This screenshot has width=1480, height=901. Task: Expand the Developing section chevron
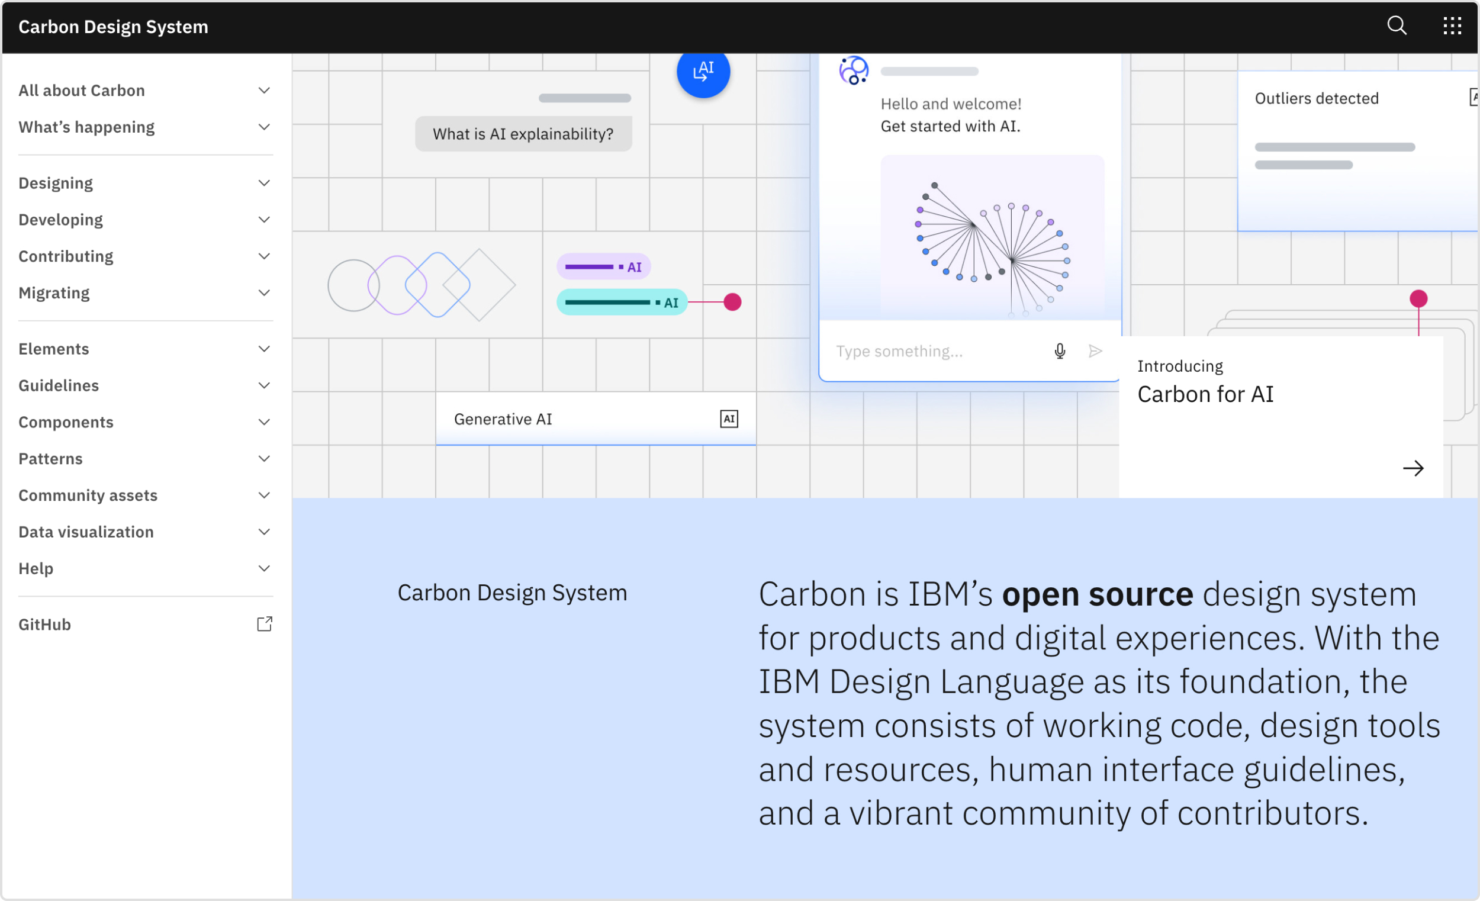(x=263, y=220)
